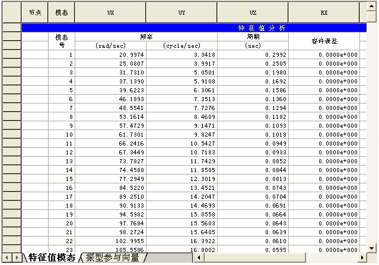This screenshot has height=265, width=379.
Task: Select frequency cell 48.5541
Action: [x=110, y=108]
